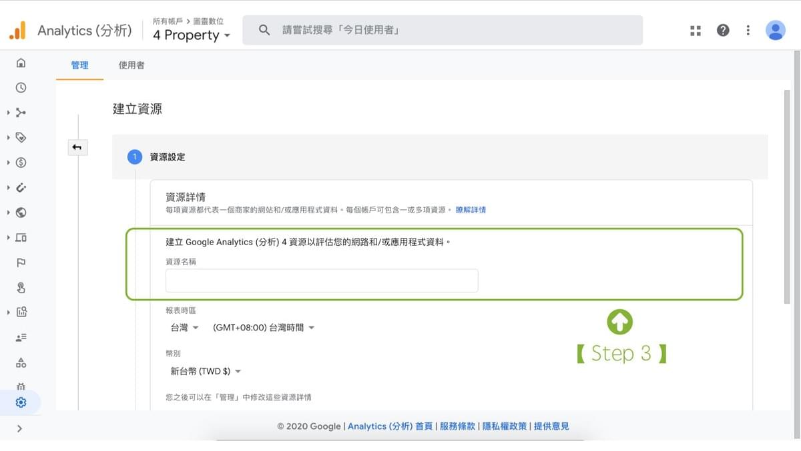Open 隱私權政策 footer link
Screen dimensions: 801x451
[x=505, y=426]
